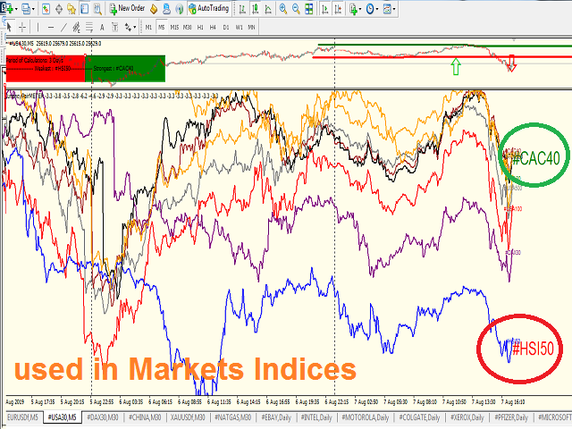Click the CurrencyPairMETER indicator label
The width and height of the screenshot is (572, 429).
click(x=24, y=96)
